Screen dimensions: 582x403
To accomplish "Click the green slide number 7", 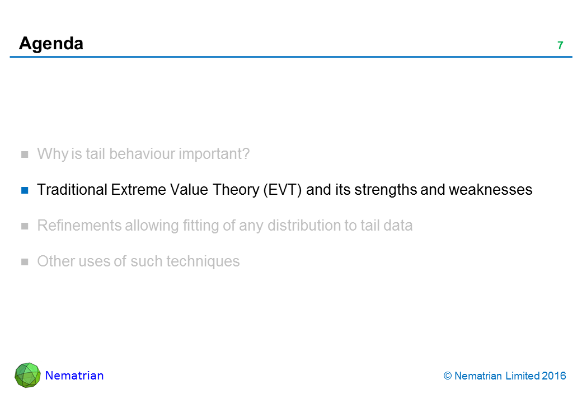I will click(560, 45).
